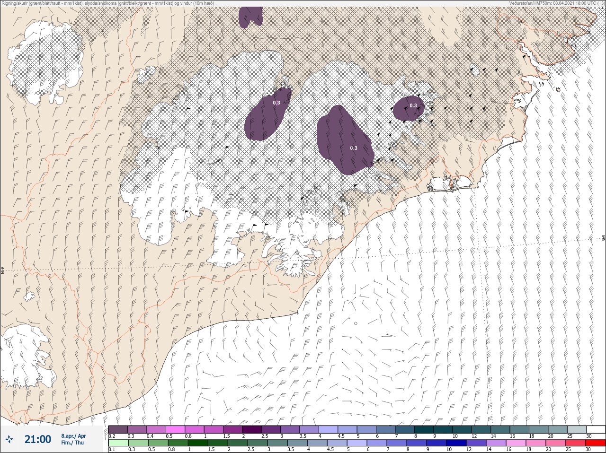
Task: Click the 0.3 label in the small round purple patch
Action: click(413, 105)
